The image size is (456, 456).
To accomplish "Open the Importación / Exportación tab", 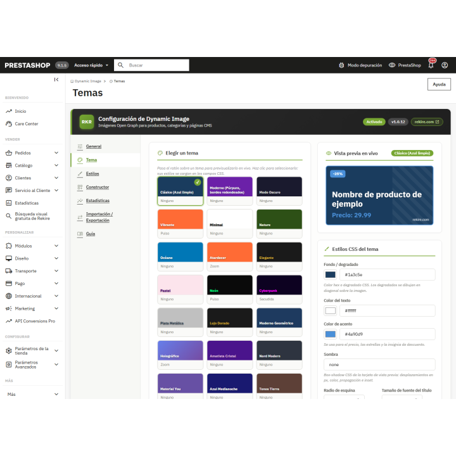I will coord(99,217).
